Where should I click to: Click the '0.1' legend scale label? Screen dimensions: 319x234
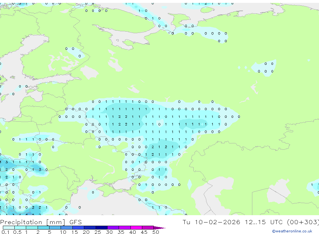[5, 232]
